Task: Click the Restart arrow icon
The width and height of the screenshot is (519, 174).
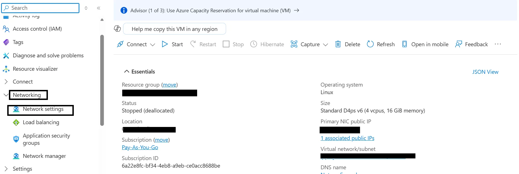Action: [193, 44]
